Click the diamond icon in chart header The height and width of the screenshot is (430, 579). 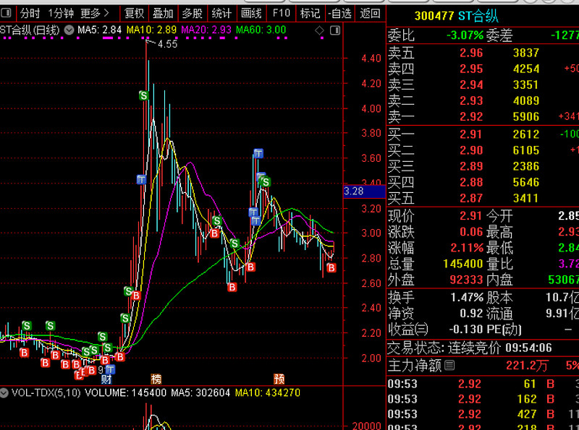(319, 30)
